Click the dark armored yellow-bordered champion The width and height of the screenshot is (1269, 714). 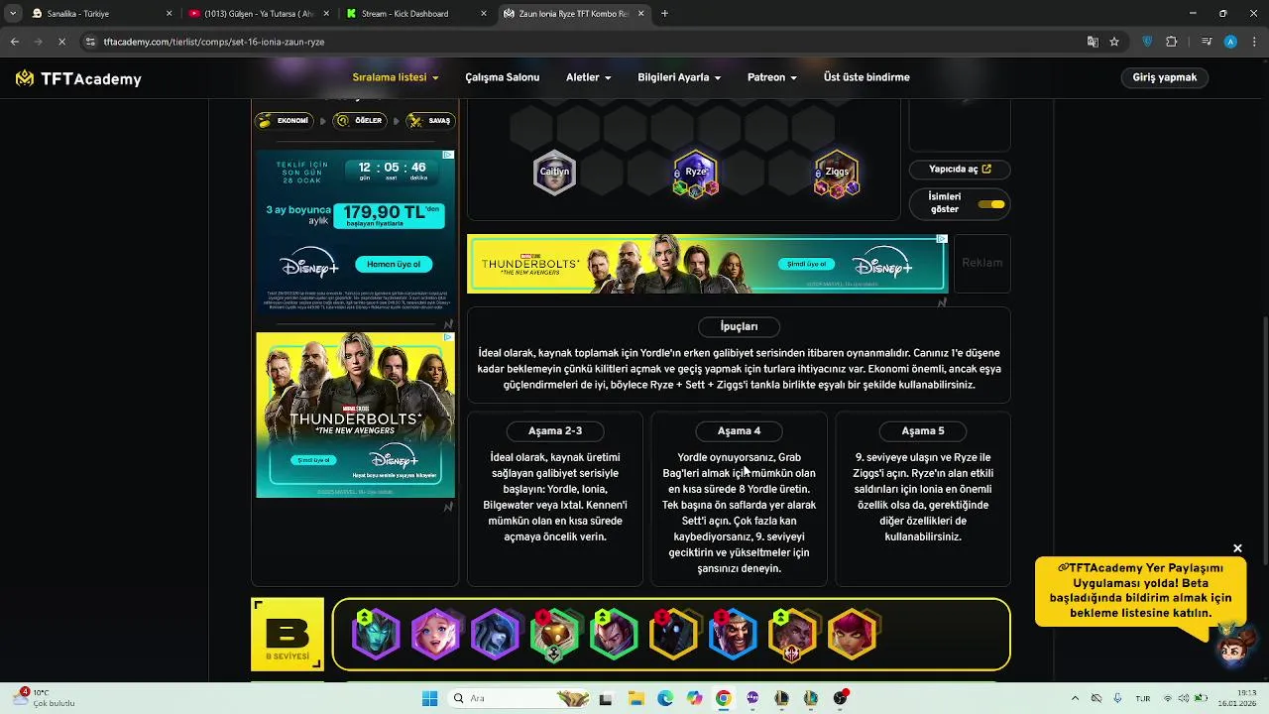(x=673, y=634)
